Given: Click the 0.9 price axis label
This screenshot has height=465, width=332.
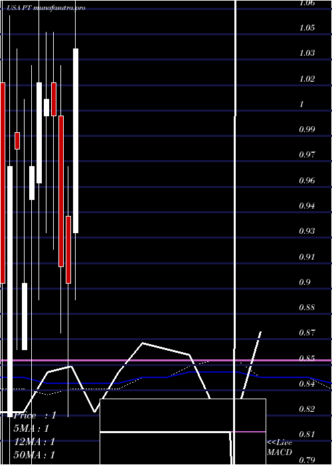Looking at the screenshot, I should 304,282.
